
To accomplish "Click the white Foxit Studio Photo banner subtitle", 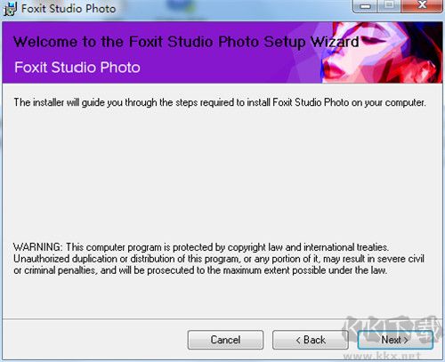I will pos(77,68).
